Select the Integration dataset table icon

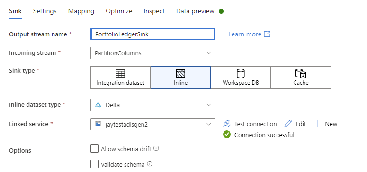pos(121,74)
